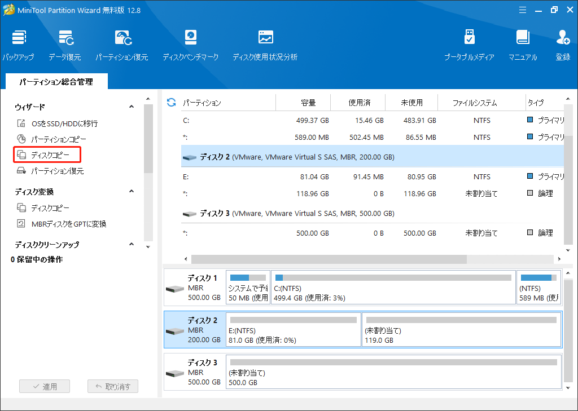This screenshot has height=411, width=578.
Task: Click the 取り消し (Undo) button
Action: coord(112,386)
